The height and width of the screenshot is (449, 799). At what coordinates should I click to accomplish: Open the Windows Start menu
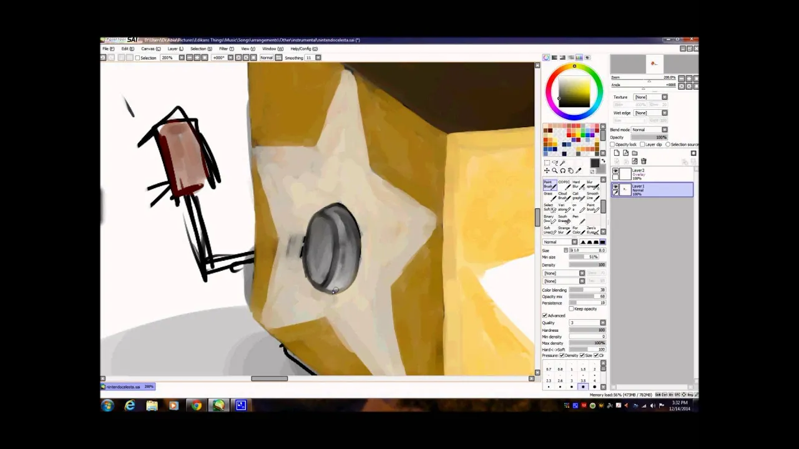tap(107, 406)
